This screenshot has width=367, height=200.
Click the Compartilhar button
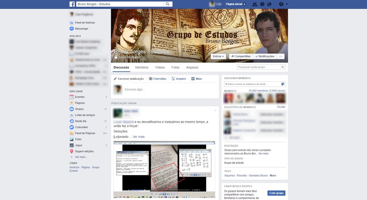(x=241, y=56)
